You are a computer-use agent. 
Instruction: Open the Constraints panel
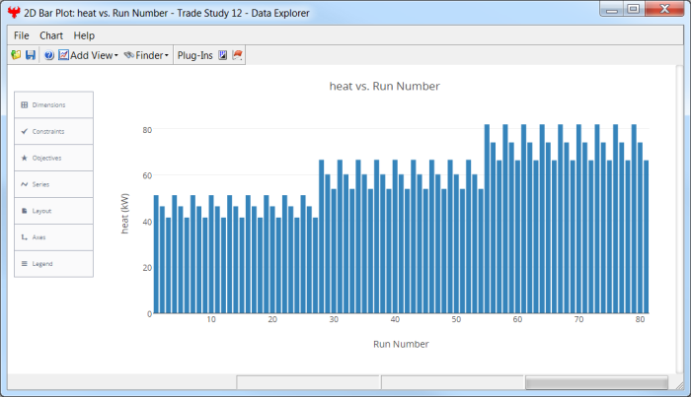click(54, 131)
